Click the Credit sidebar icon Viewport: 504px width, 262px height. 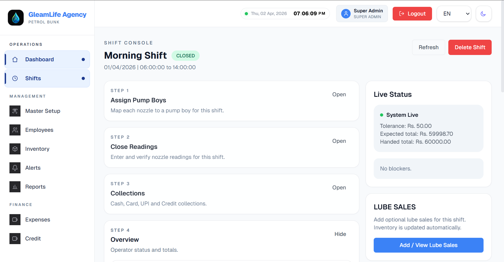pyautogui.click(x=15, y=239)
